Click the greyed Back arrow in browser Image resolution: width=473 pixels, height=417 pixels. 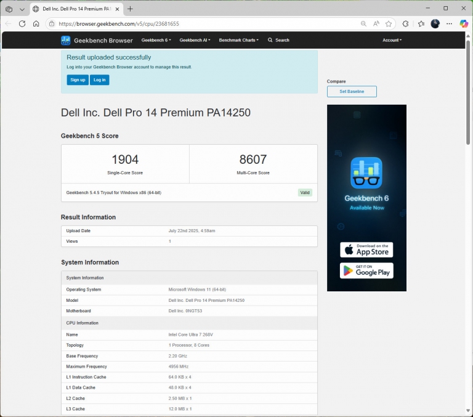point(8,24)
